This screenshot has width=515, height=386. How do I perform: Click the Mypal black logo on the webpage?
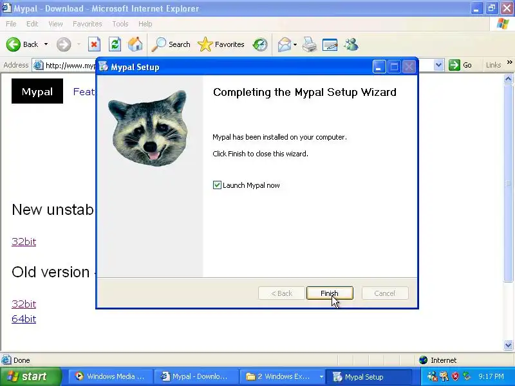[x=37, y=91]
